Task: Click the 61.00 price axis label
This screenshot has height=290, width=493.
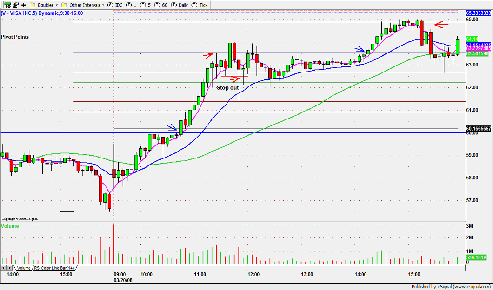Action: click(x=472, y=110)
